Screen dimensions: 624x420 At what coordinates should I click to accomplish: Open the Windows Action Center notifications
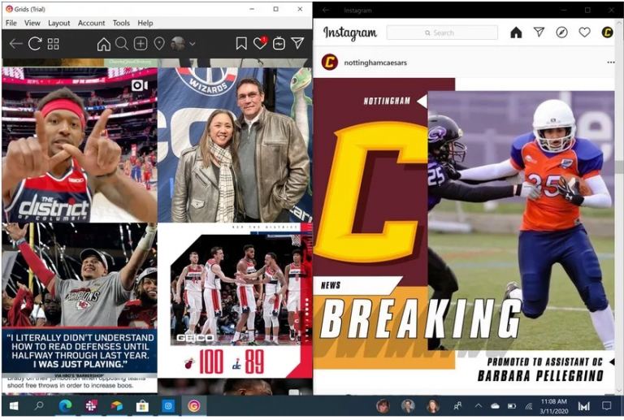tap(607, 406)
